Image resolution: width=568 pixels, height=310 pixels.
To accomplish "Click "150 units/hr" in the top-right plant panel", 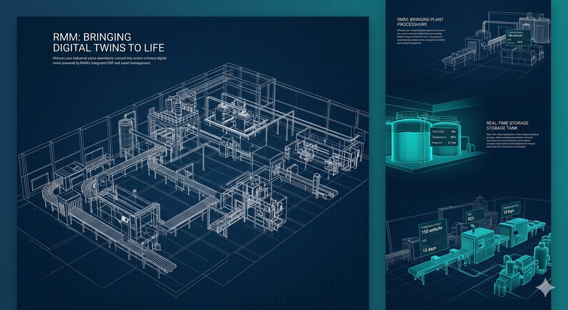I will (515, 36).
